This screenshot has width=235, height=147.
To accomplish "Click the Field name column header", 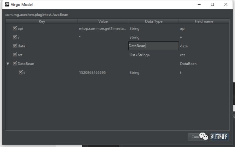I will [x=204, y=21].
